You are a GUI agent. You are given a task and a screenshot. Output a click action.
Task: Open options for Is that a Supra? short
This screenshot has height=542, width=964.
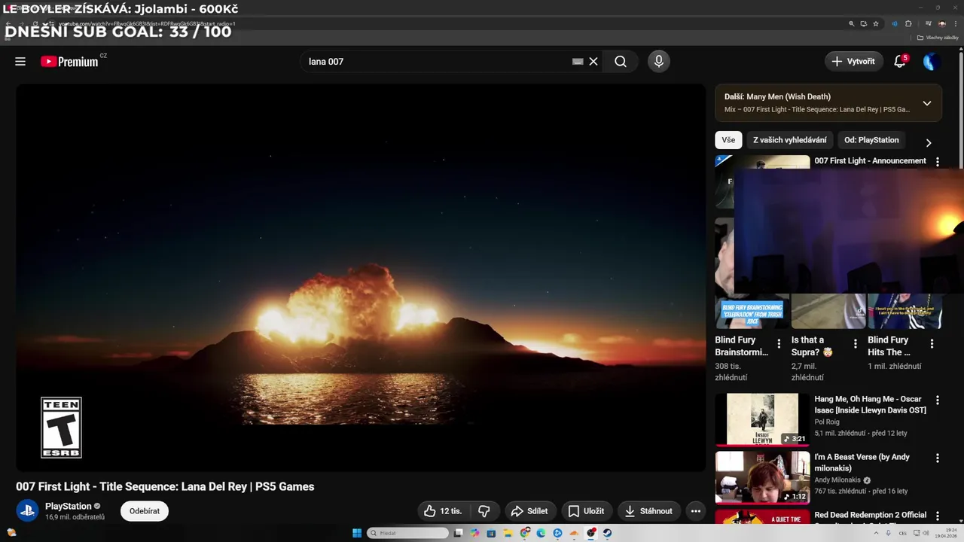point(856,344)
